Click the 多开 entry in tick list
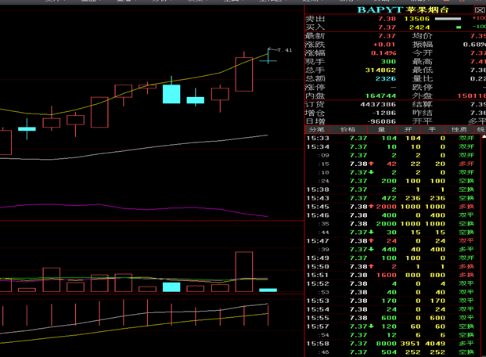 [x=466, y=164]
